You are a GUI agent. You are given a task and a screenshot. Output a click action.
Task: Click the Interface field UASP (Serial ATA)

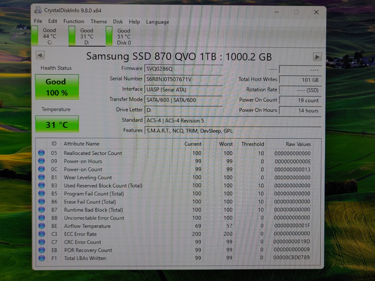pyautogui.click(x=183, y=90)
